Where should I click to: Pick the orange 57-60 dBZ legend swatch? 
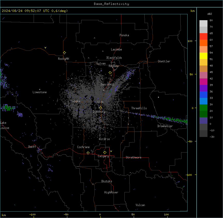pos(203,43)
